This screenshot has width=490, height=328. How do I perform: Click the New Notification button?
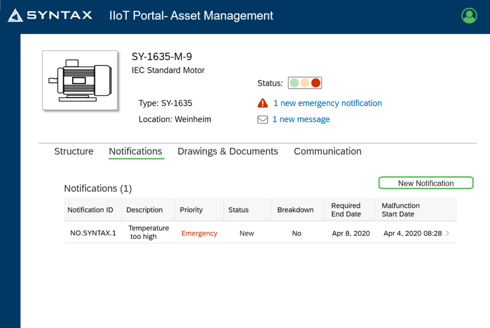point(426,183)
